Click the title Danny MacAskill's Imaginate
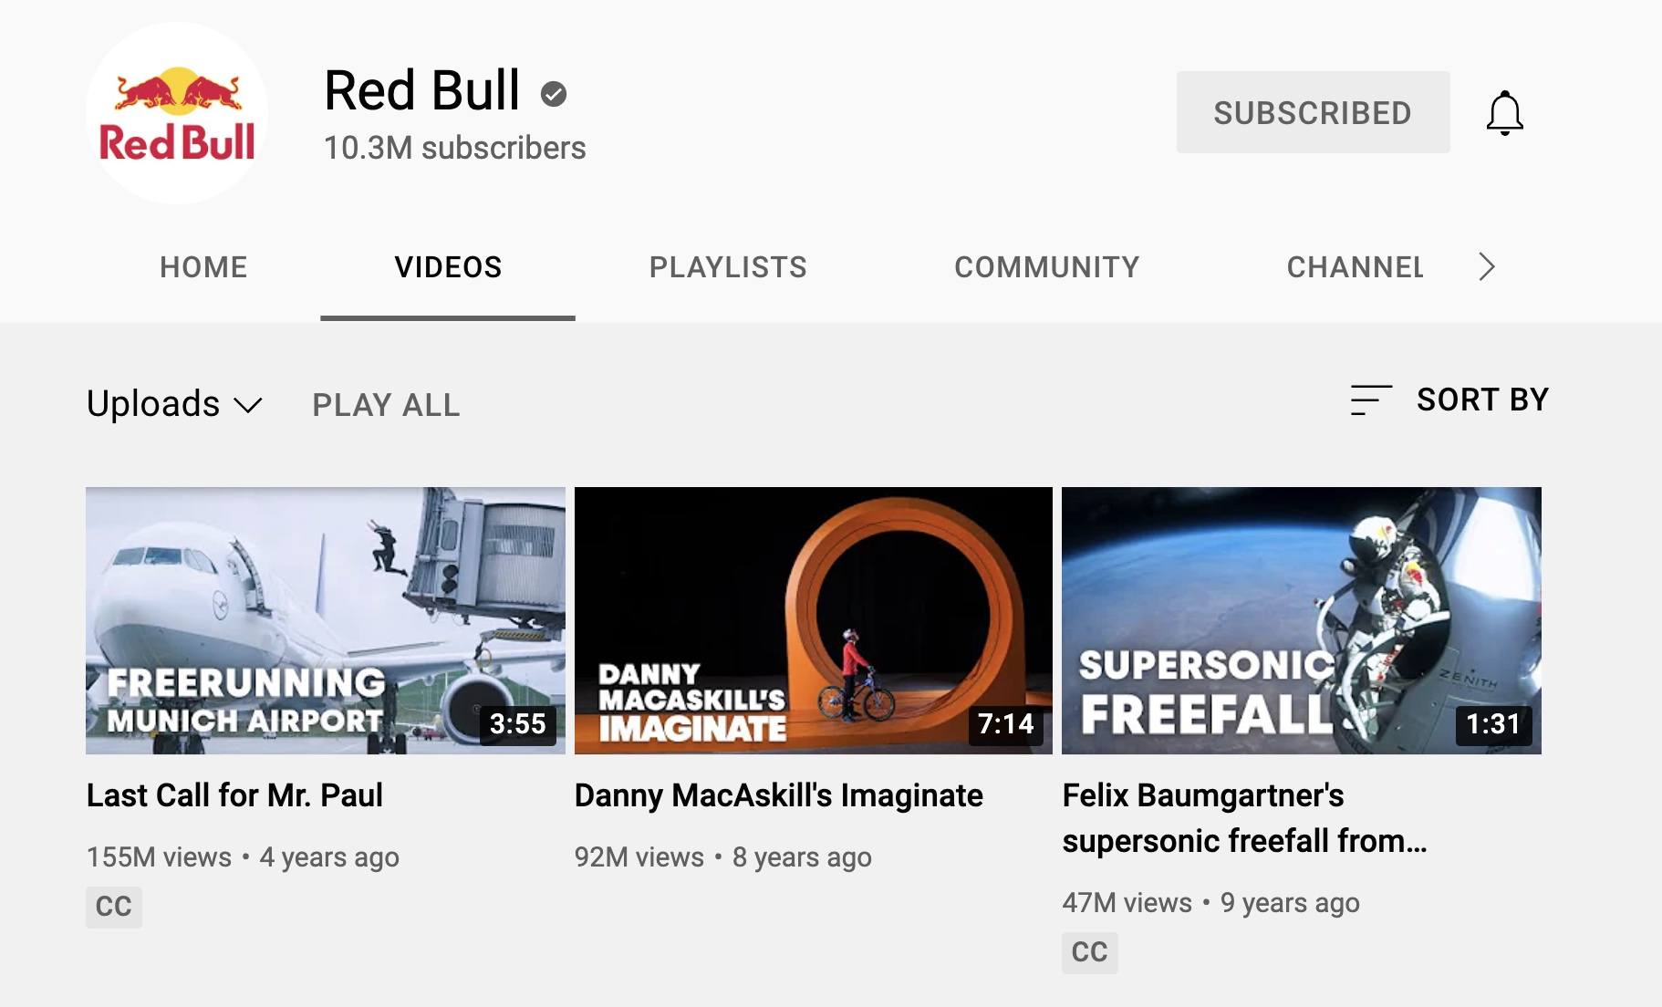This screenshot has width=1662, height=1007. [779, 795]
